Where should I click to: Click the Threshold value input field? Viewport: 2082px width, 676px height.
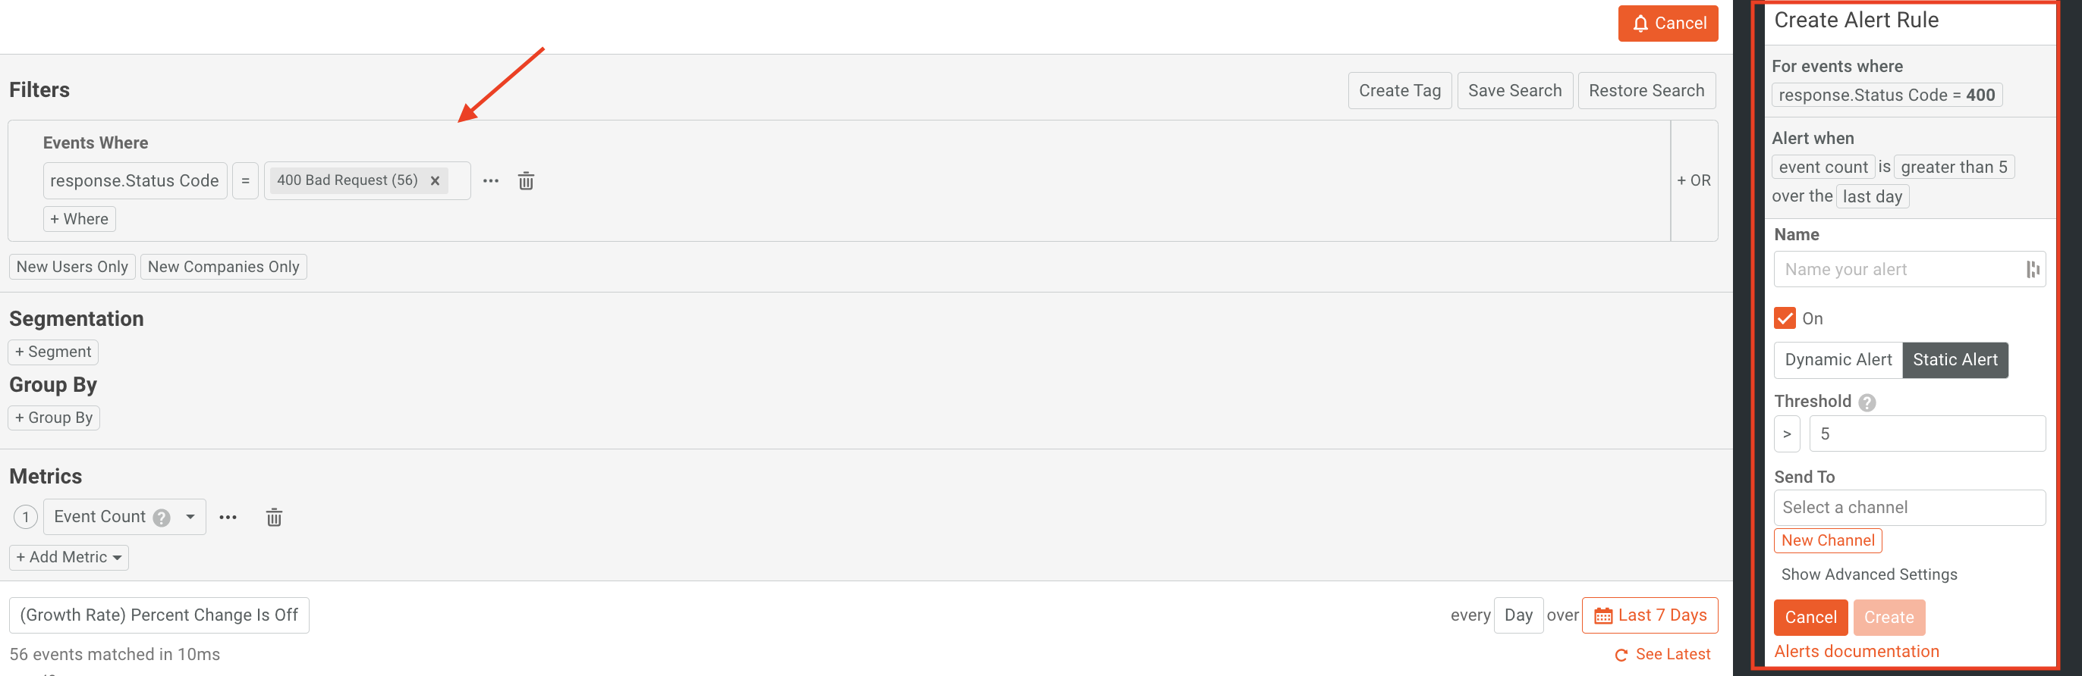point(1926,433)
